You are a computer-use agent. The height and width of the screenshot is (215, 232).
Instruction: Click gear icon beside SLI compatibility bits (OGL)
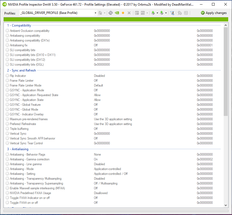tap(7, 65)
